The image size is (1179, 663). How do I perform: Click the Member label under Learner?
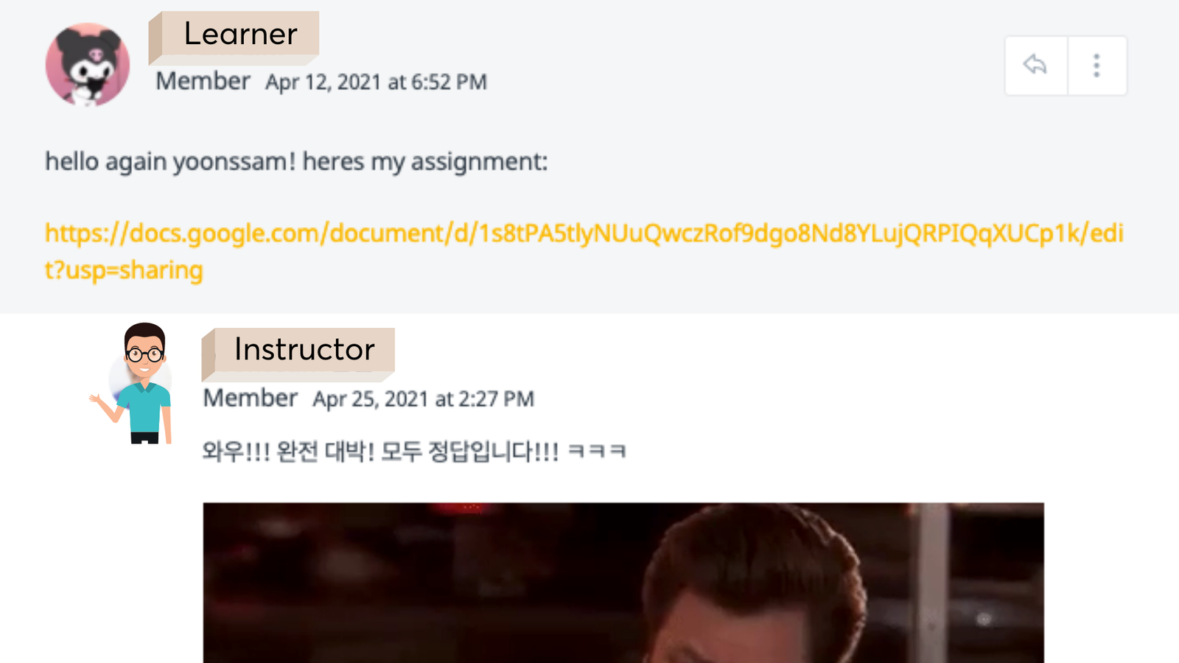click(x=203, y=81)
